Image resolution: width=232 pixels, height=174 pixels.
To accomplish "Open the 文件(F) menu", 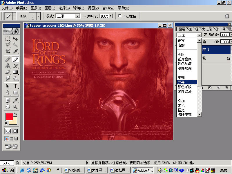I will tap(7, 8).
